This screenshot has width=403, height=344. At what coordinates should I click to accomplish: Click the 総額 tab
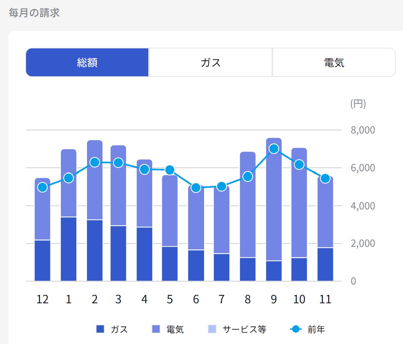pos(87,62)
